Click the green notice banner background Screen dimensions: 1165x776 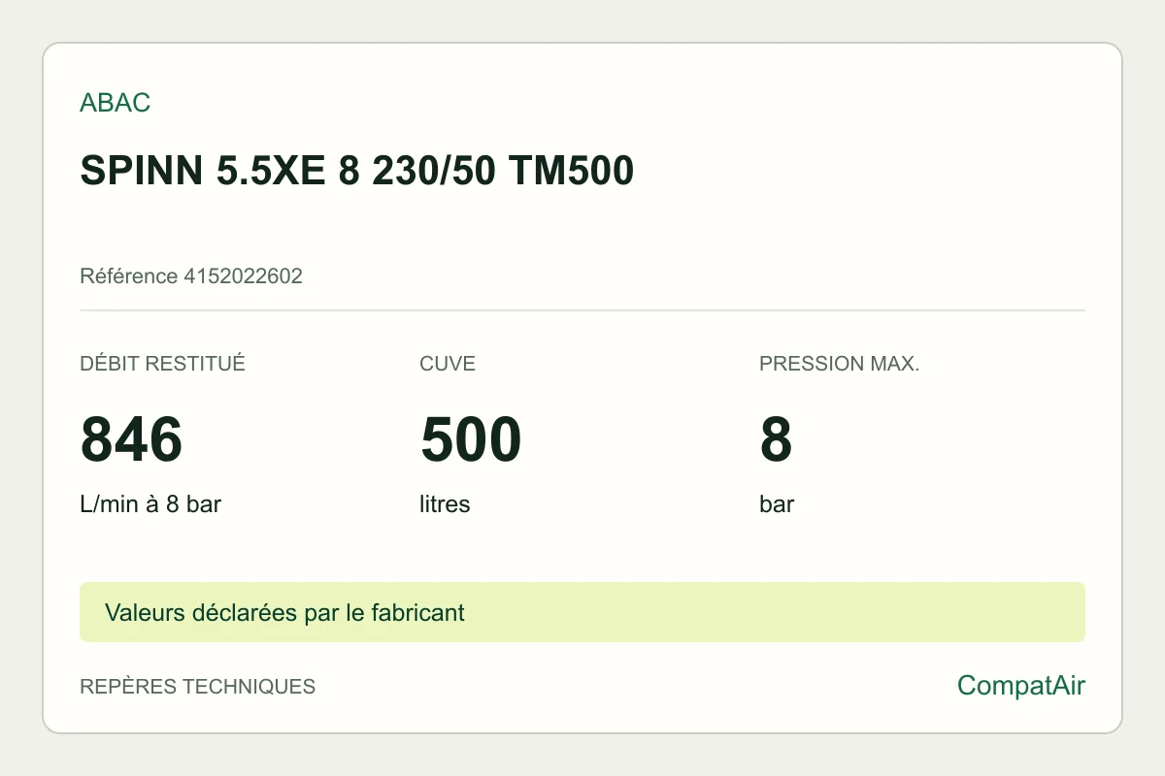[582, 612]
